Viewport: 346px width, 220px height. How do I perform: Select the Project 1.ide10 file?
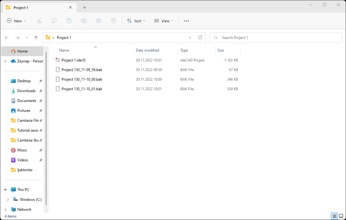[73, 60]
